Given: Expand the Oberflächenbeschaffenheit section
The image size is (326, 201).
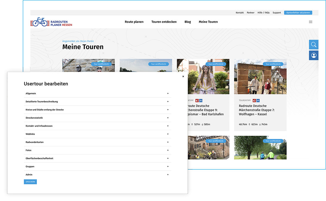Looking at the screenshot, I should click(x=97, y=158).
